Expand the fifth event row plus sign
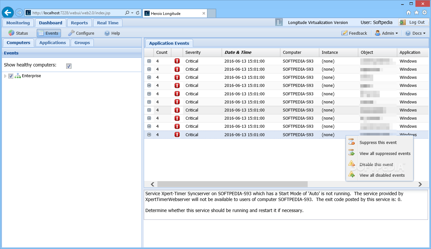431x249 pixels. pyautogui.click(x=149, y=94)
